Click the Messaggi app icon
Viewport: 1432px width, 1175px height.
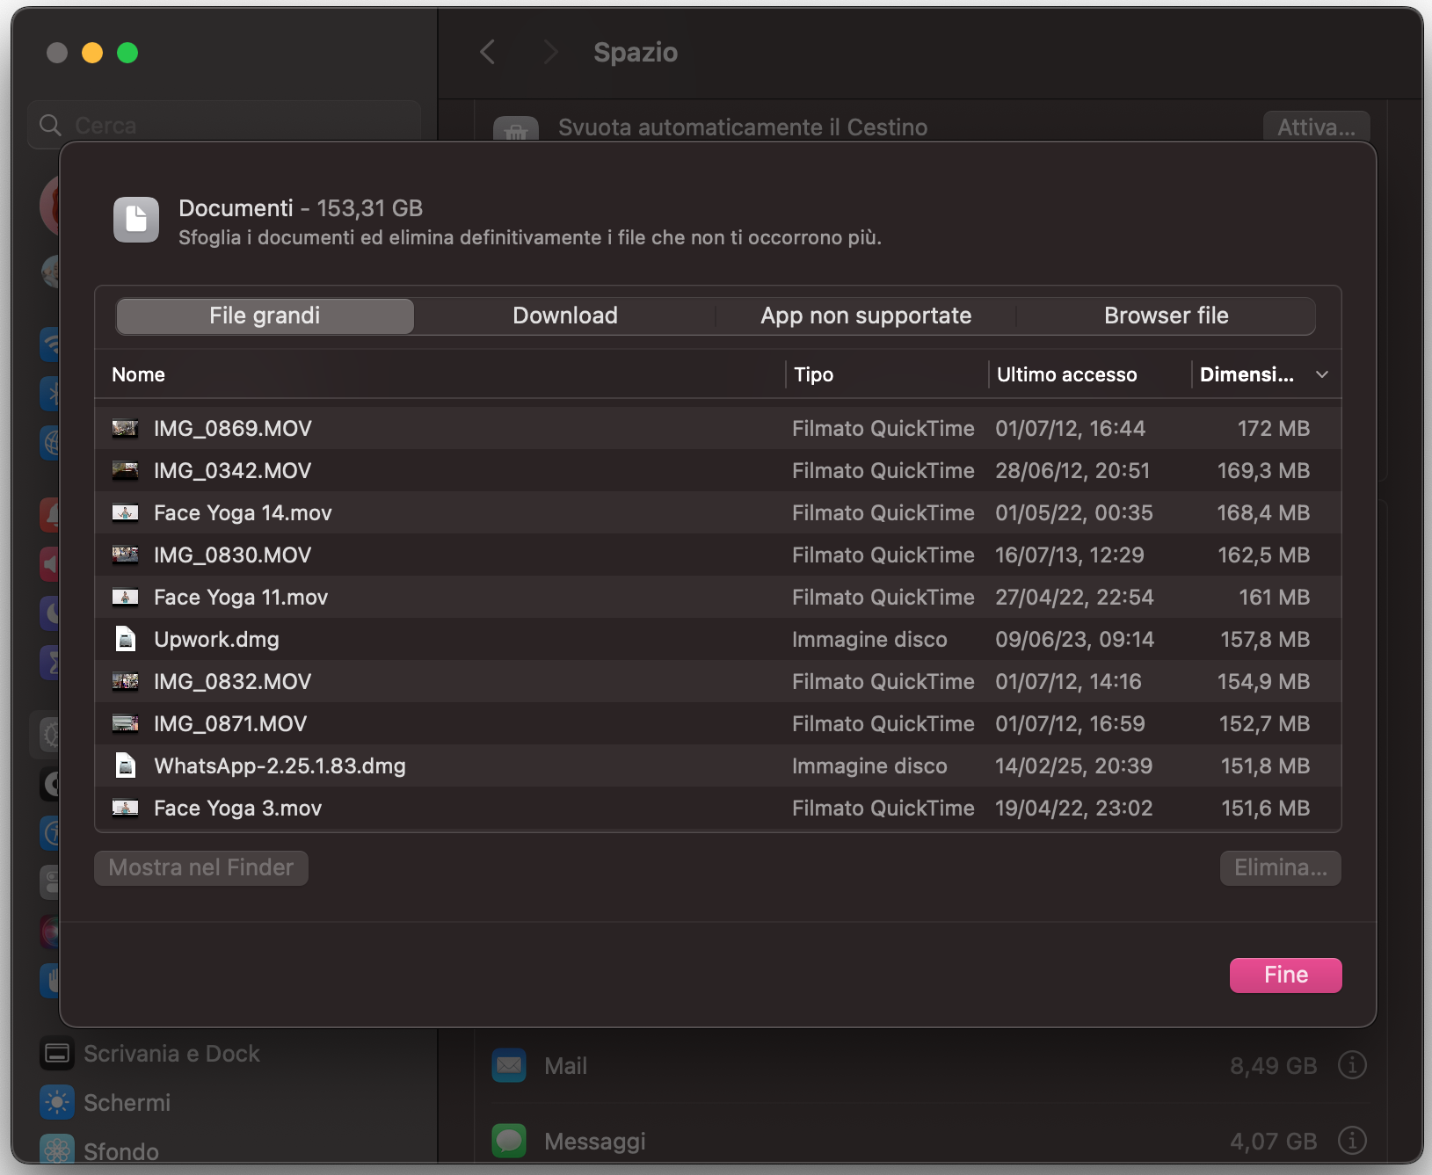(509, 1141)
